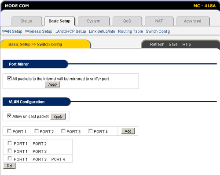This screenshot has width=220, height=175.
Task: Click the MODE COM logo text
Action: 17,6
